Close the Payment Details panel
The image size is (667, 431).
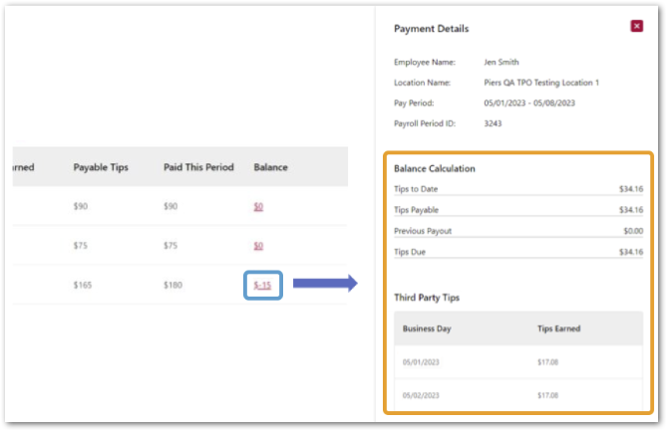click(637, 26)
